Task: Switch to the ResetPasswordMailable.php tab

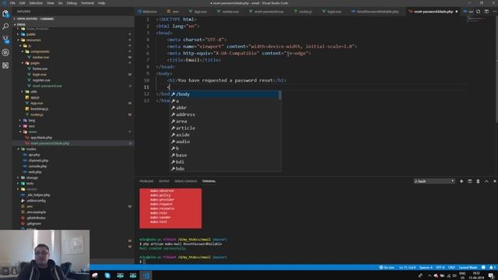Action: pyautogui.click(x=375, y=12)
